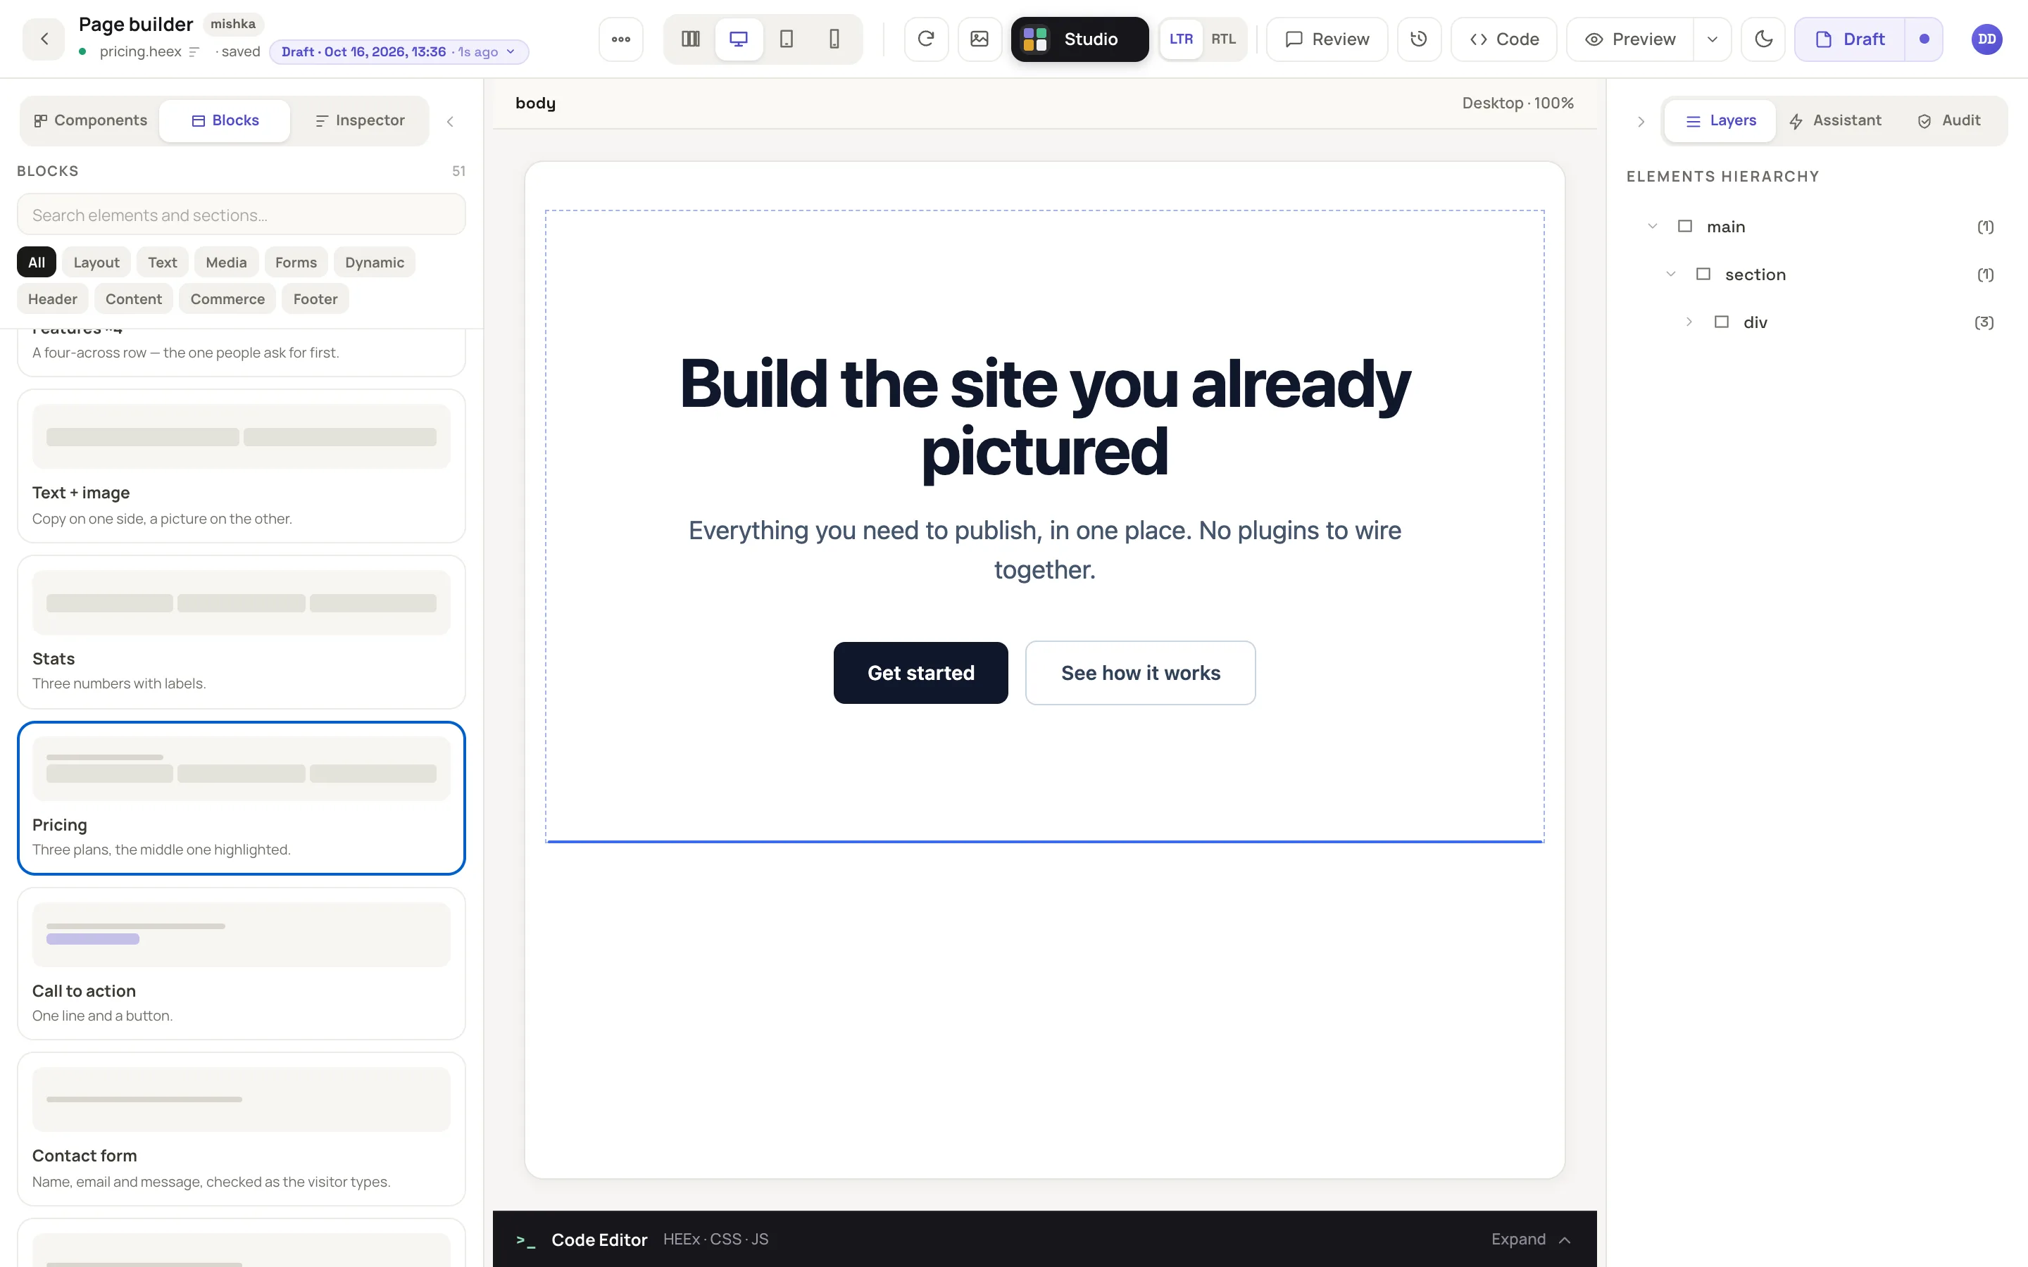Select the tablet viewport icon

point(786,39)
